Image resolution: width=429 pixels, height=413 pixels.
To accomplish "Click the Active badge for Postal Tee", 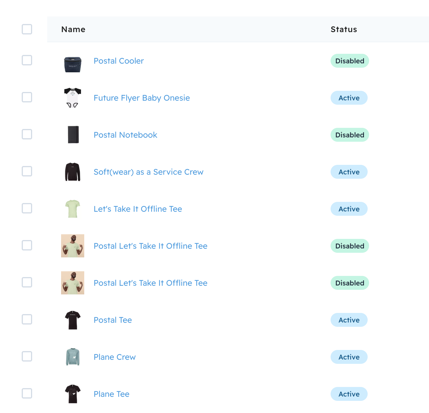I will 349,320.
